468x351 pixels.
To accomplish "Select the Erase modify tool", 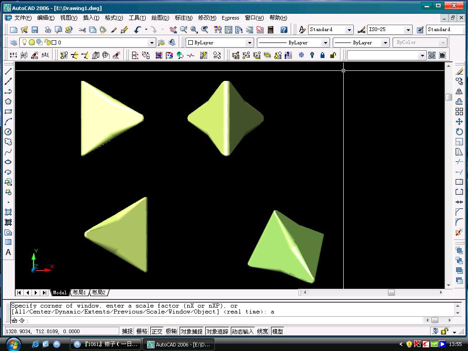I will (x=459, y=71).
